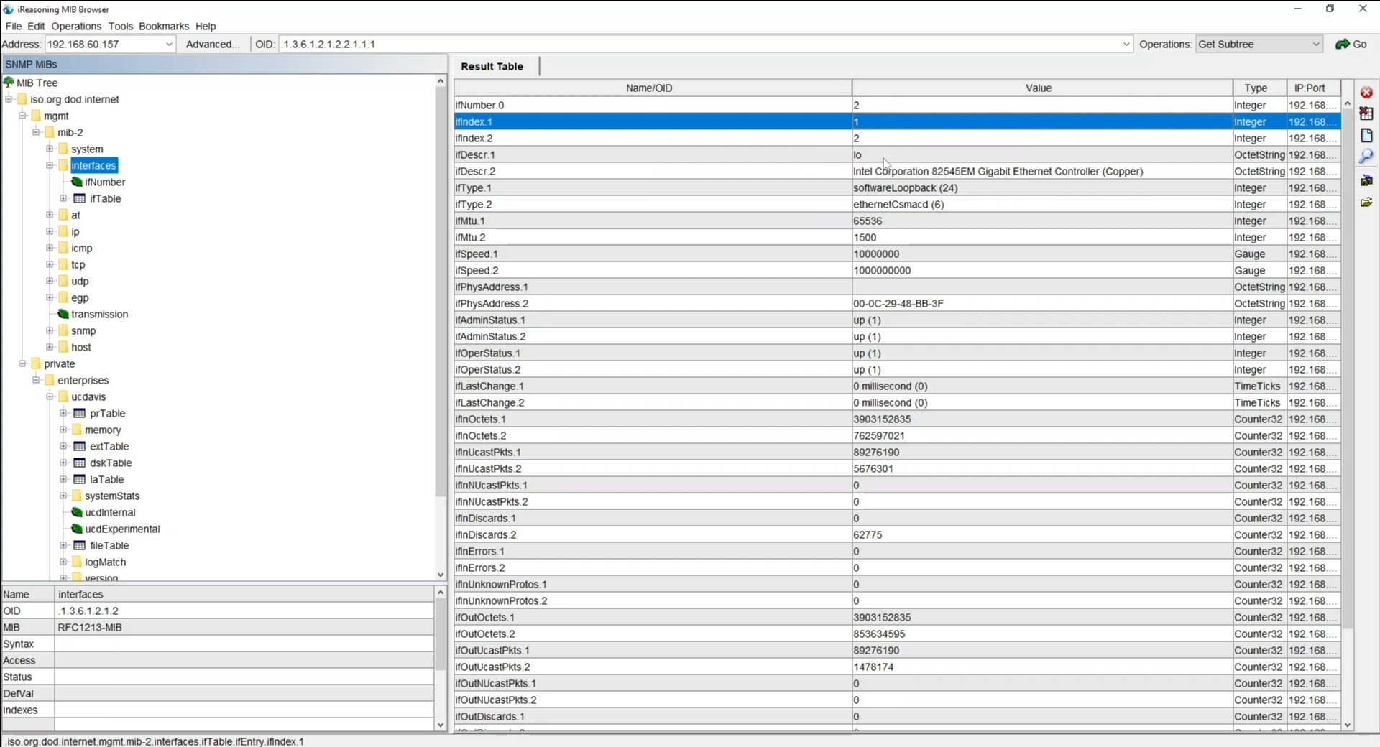Select the ifNumber leaf node
1380x747 pixels.
104,182
